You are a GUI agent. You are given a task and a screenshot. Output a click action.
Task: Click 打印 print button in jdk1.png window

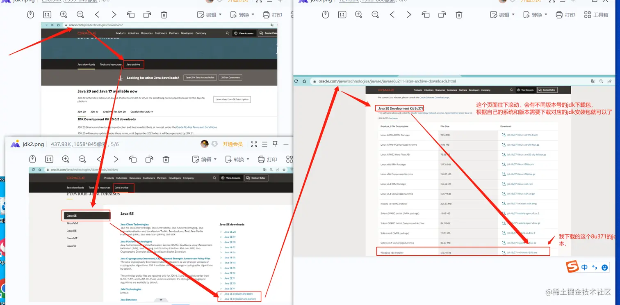coord(272,15)
